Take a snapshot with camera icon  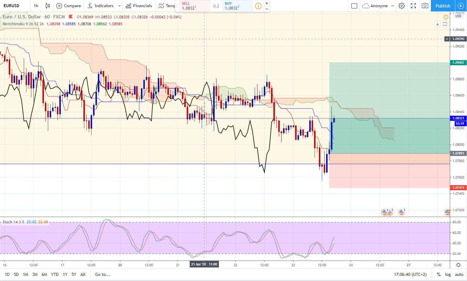point(425,6)
